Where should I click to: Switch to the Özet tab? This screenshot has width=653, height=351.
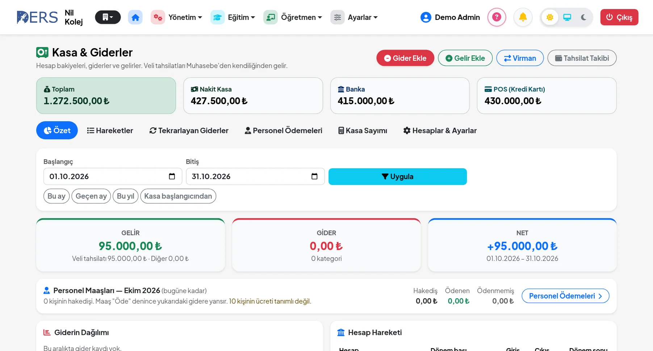[x=57, y=130]
